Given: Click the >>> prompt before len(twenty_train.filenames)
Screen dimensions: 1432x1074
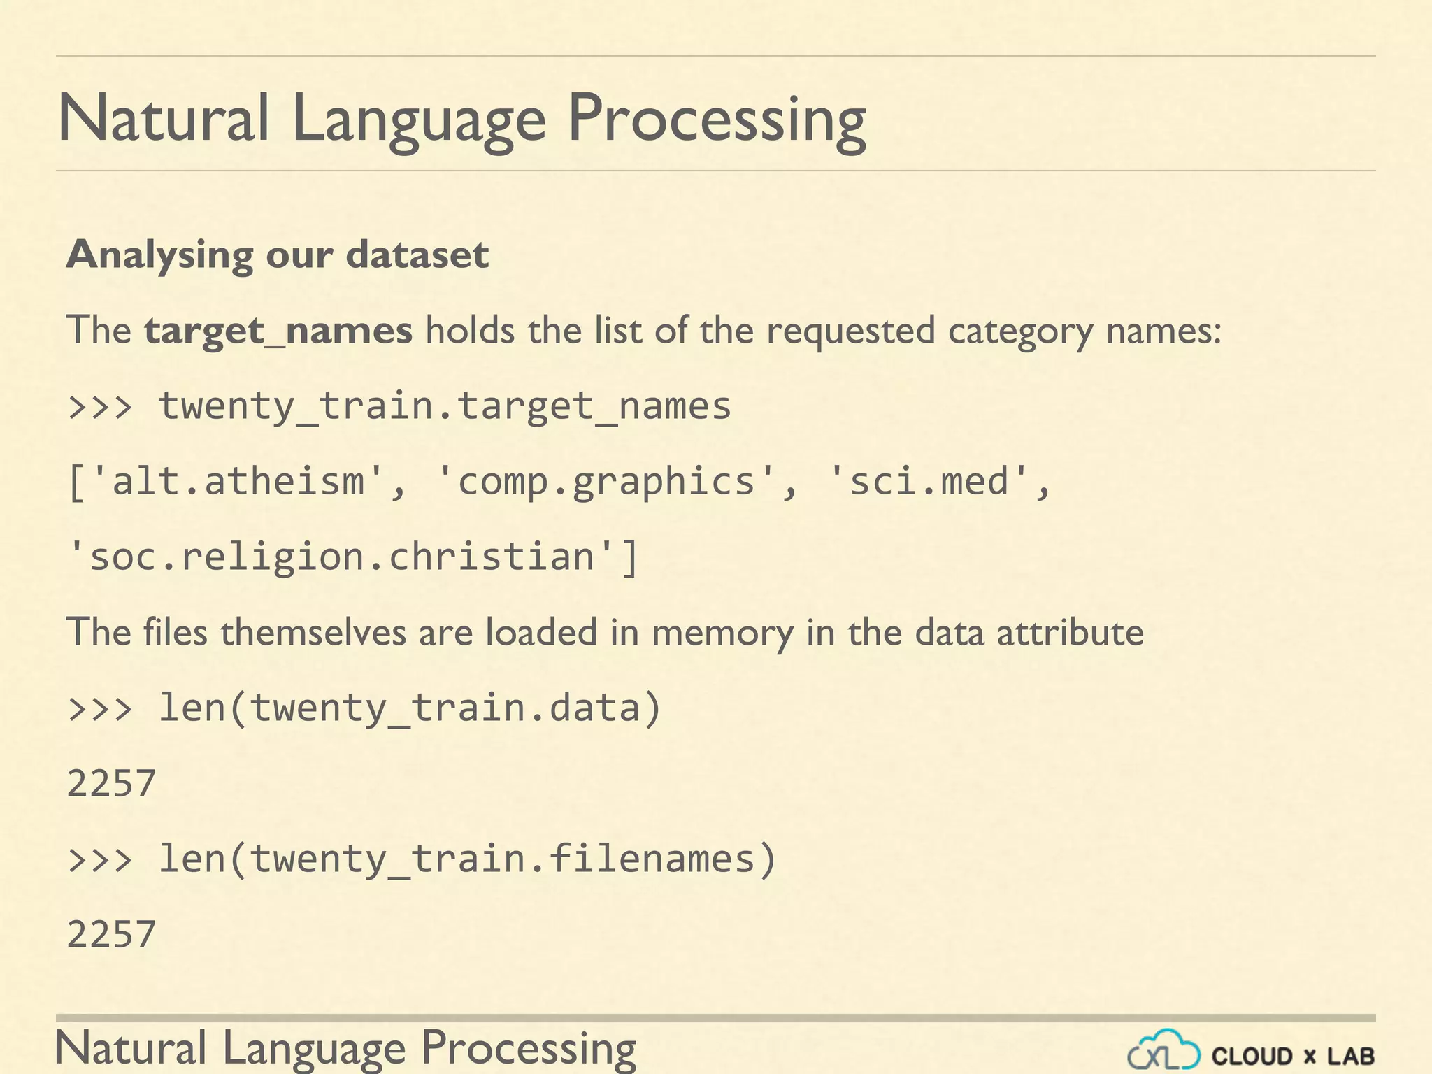Looking at the screenshot, I should tap(100, 859).
